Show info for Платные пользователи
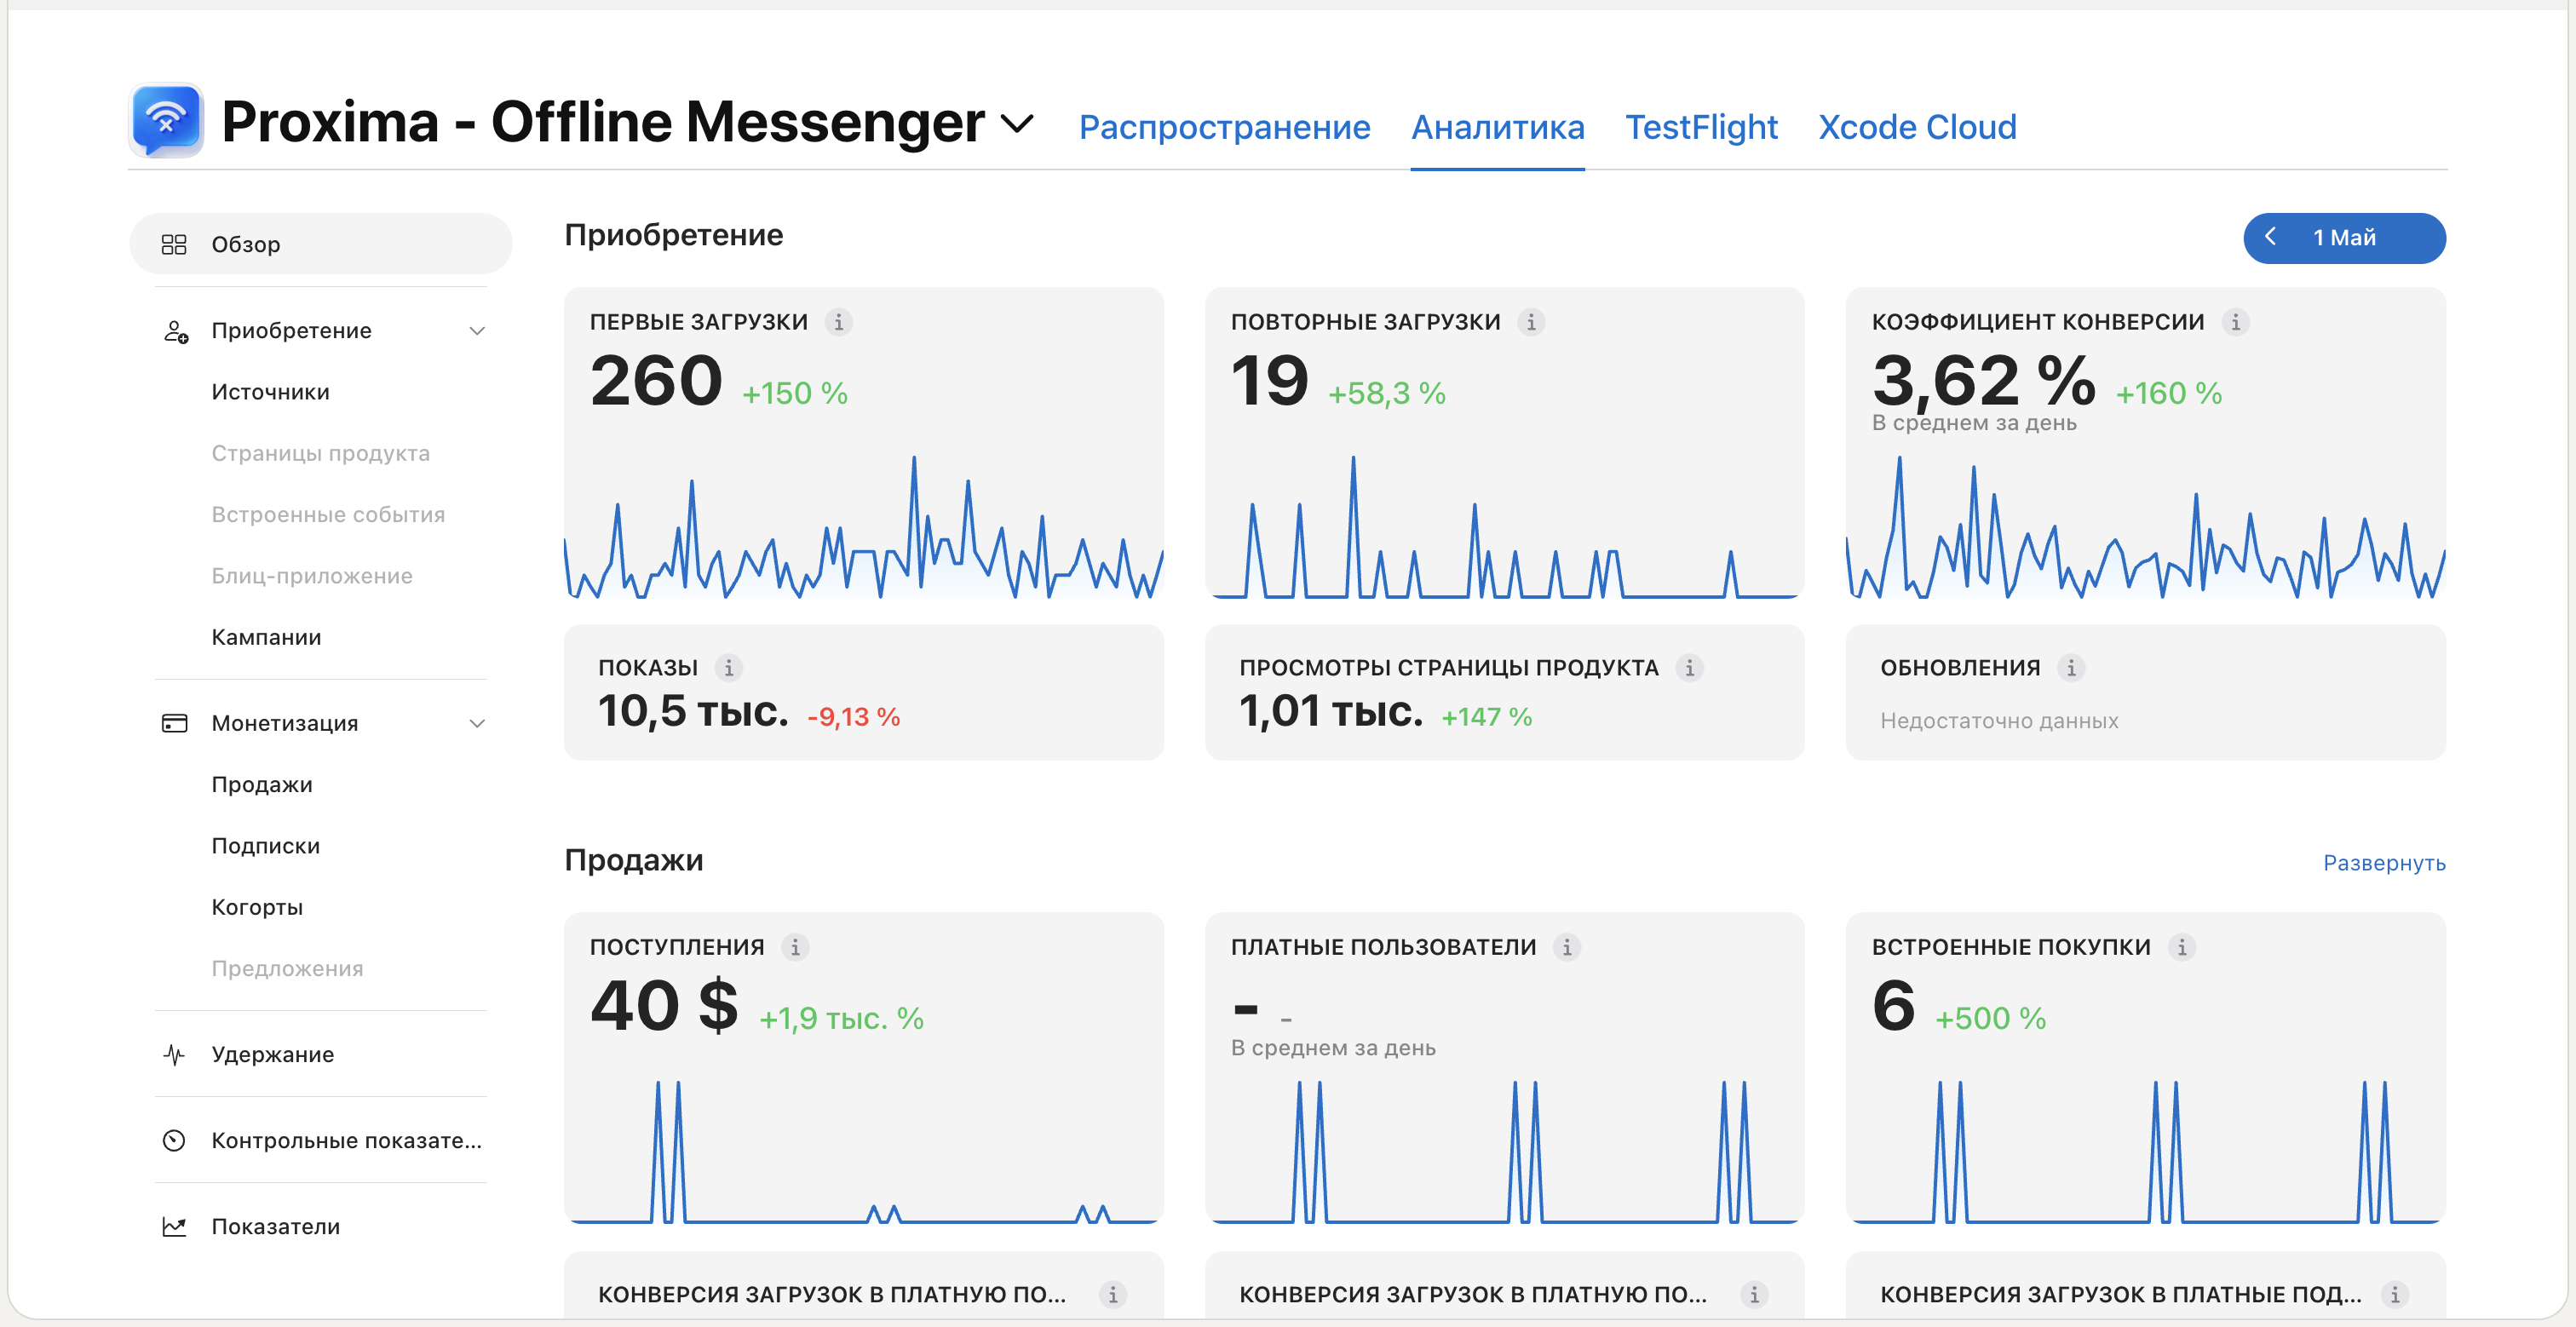The height and width of the screenshot is (1327, 2576). (1567, 947)
